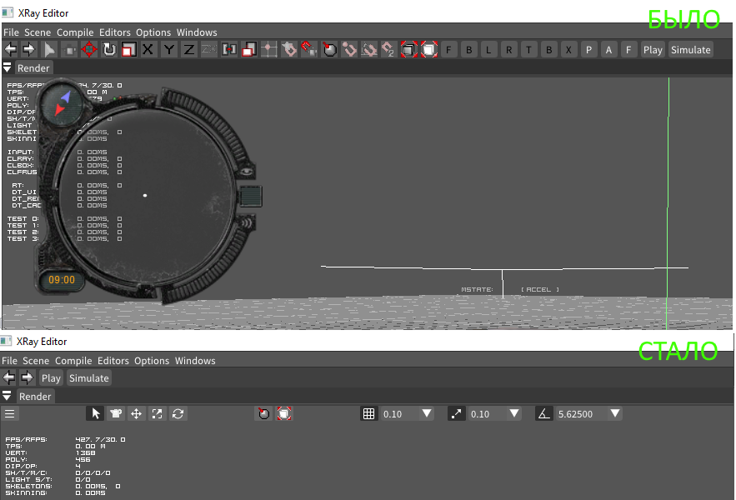Click the rotate tool icon in top toolbar
736x500 pixels.
pyautogui.click(x=109, y=50)
